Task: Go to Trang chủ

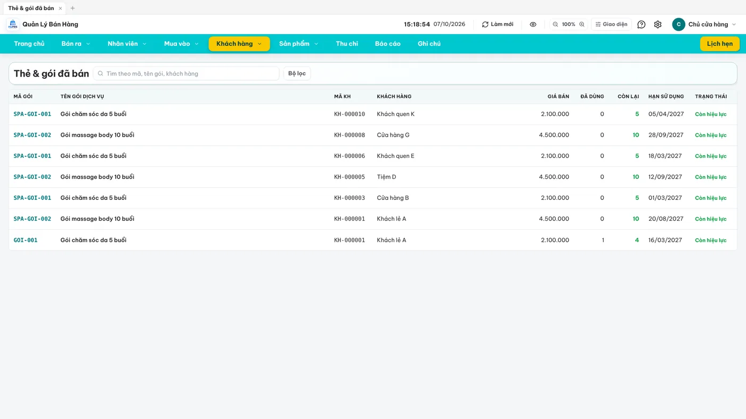Action: click(x=29, y=44)
